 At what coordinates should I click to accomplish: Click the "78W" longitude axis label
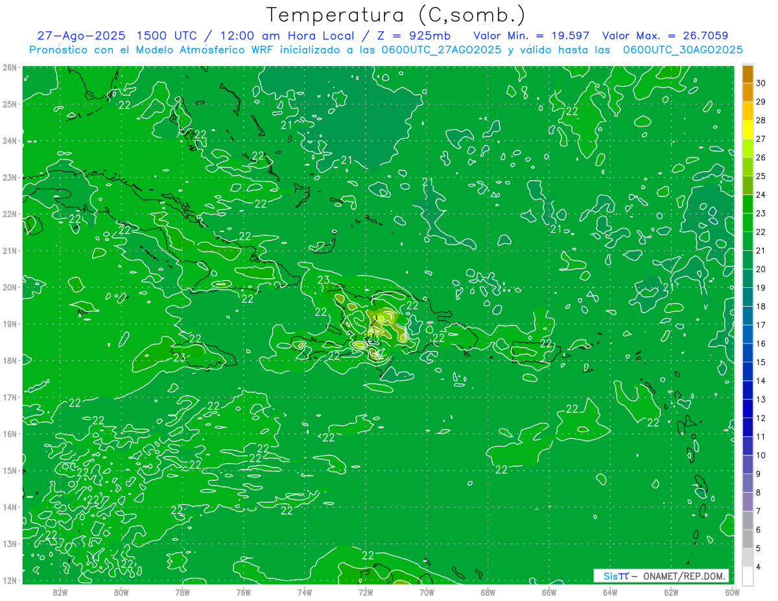tap(182, 593)
